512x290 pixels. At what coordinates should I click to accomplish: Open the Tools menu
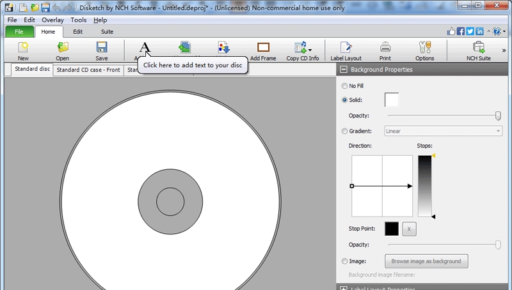(79, 20)
